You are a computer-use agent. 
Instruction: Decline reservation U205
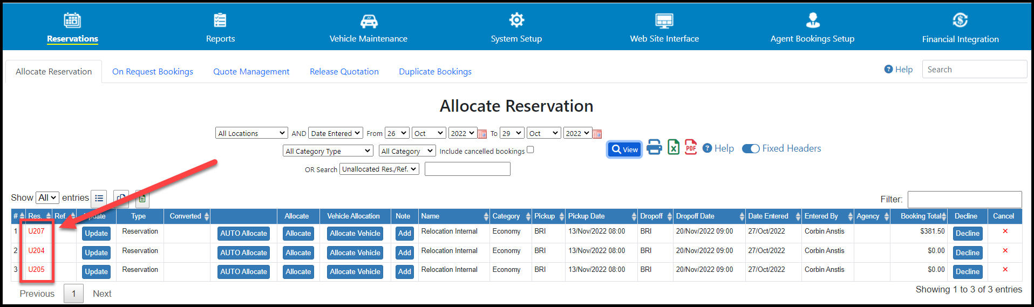[x=967, y=272]
